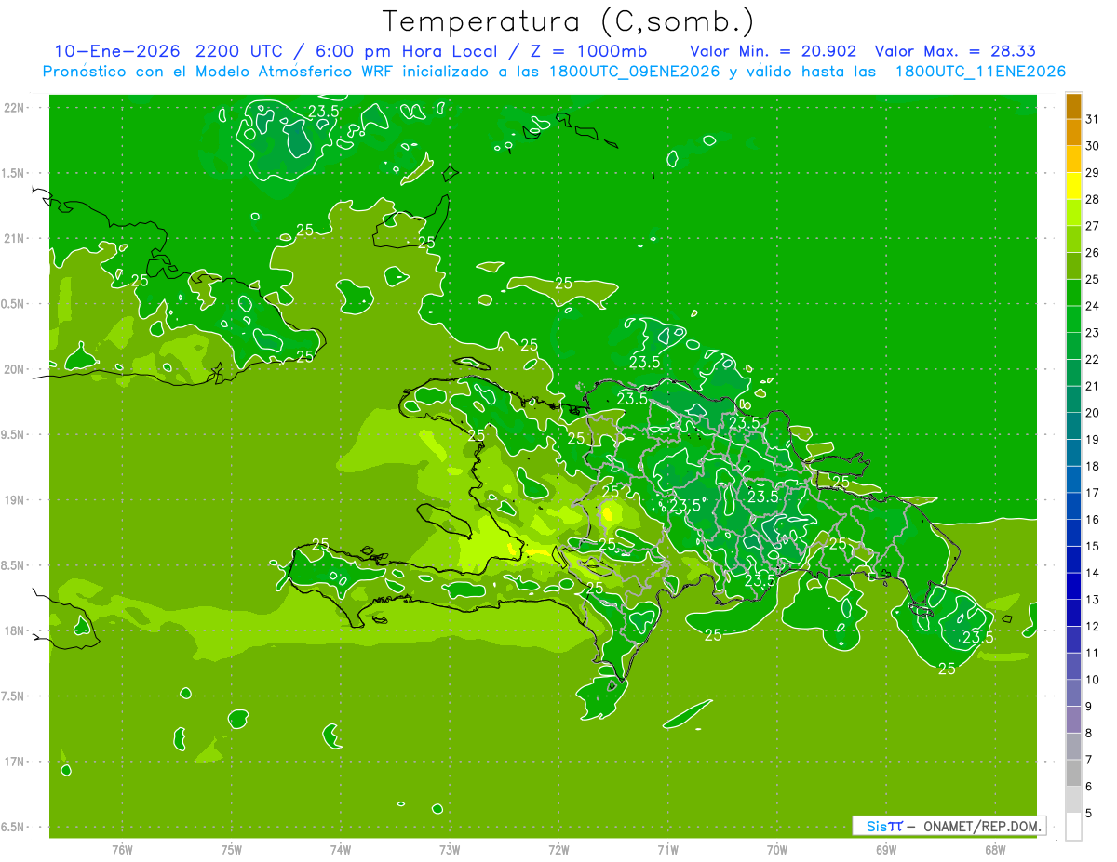The width and height of the screenshot is (1117, 862).
Task: Click the legend value 28
Action: pyautogui.click(x=1092, y=199)
